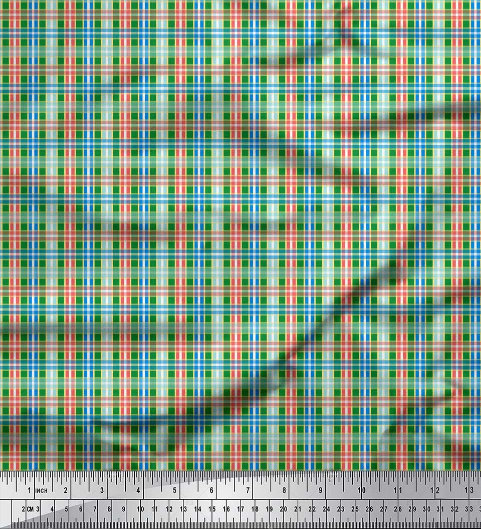
Task: Click the 9 inch mark number
Action: [320, 490]
